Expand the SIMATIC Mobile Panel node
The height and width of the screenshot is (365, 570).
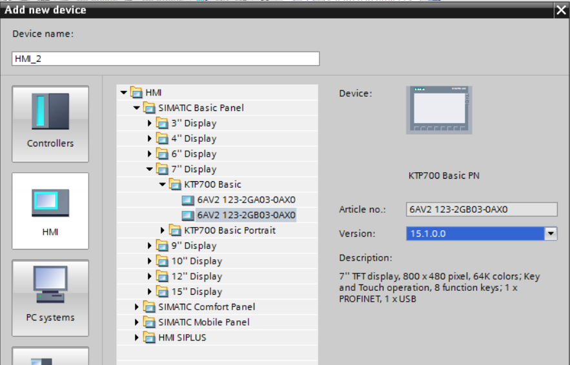(137, 322)
